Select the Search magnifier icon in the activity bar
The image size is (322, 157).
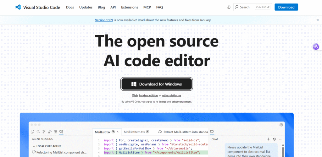(38, 132)
